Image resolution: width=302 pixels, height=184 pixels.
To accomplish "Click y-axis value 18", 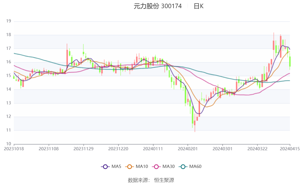I will coord(9,35).
